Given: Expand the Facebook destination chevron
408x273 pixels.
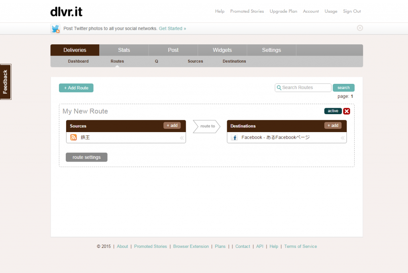Looking at the screenshot, I should tap(342, 138).
